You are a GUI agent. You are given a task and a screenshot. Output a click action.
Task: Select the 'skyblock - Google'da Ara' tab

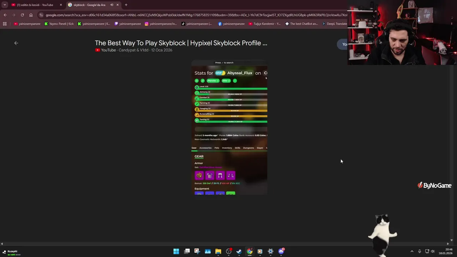(89, 5)
